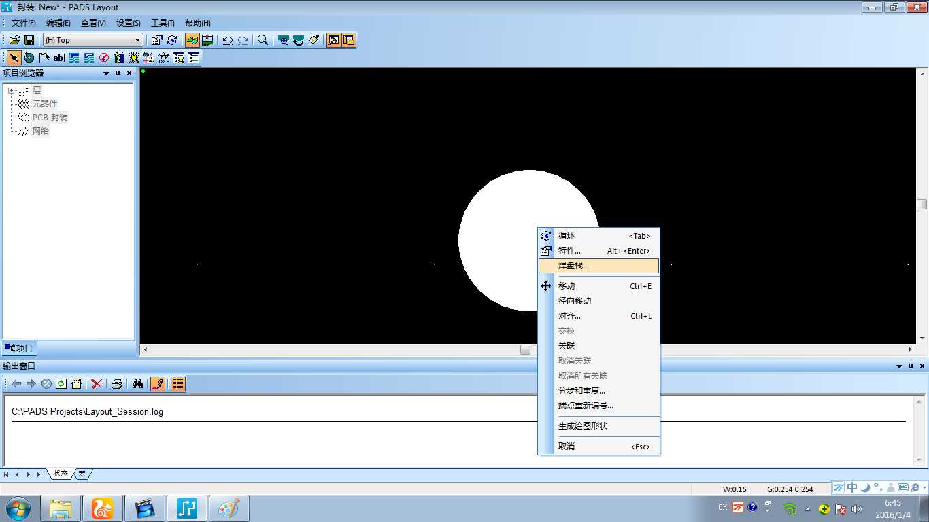Expand the 层 node in project tree
The image size is (929, 522).
[x=11, y=90]
